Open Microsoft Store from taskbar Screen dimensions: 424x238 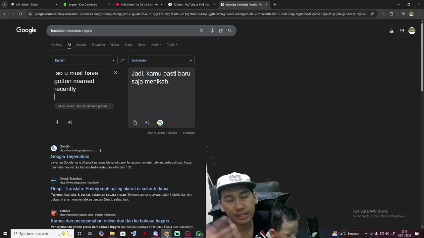123,234
